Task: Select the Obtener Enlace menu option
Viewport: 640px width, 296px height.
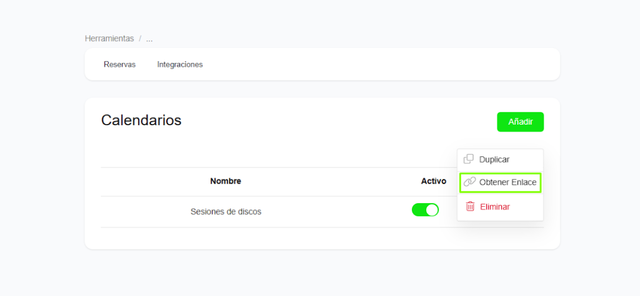Action: coord(507,182)
